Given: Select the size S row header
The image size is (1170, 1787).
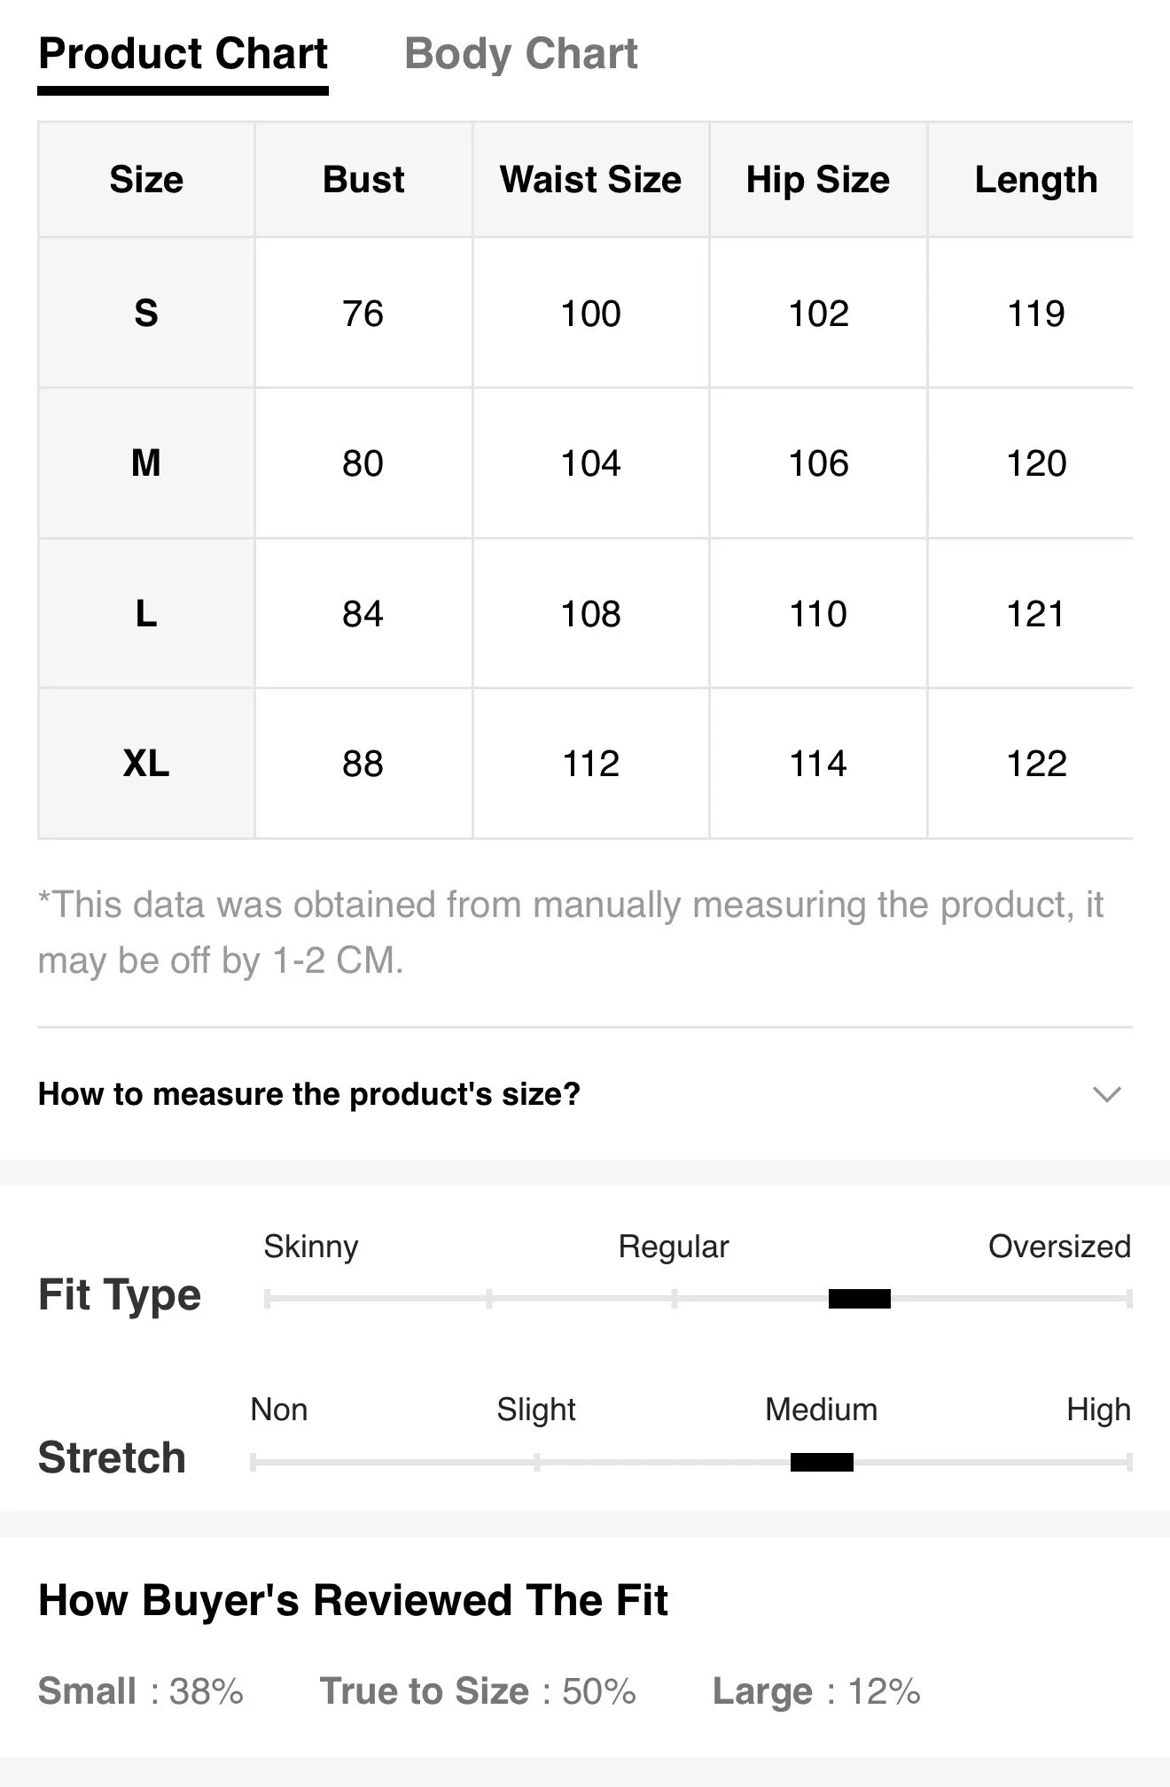Looking at the screenshot, I should [146, 313].
